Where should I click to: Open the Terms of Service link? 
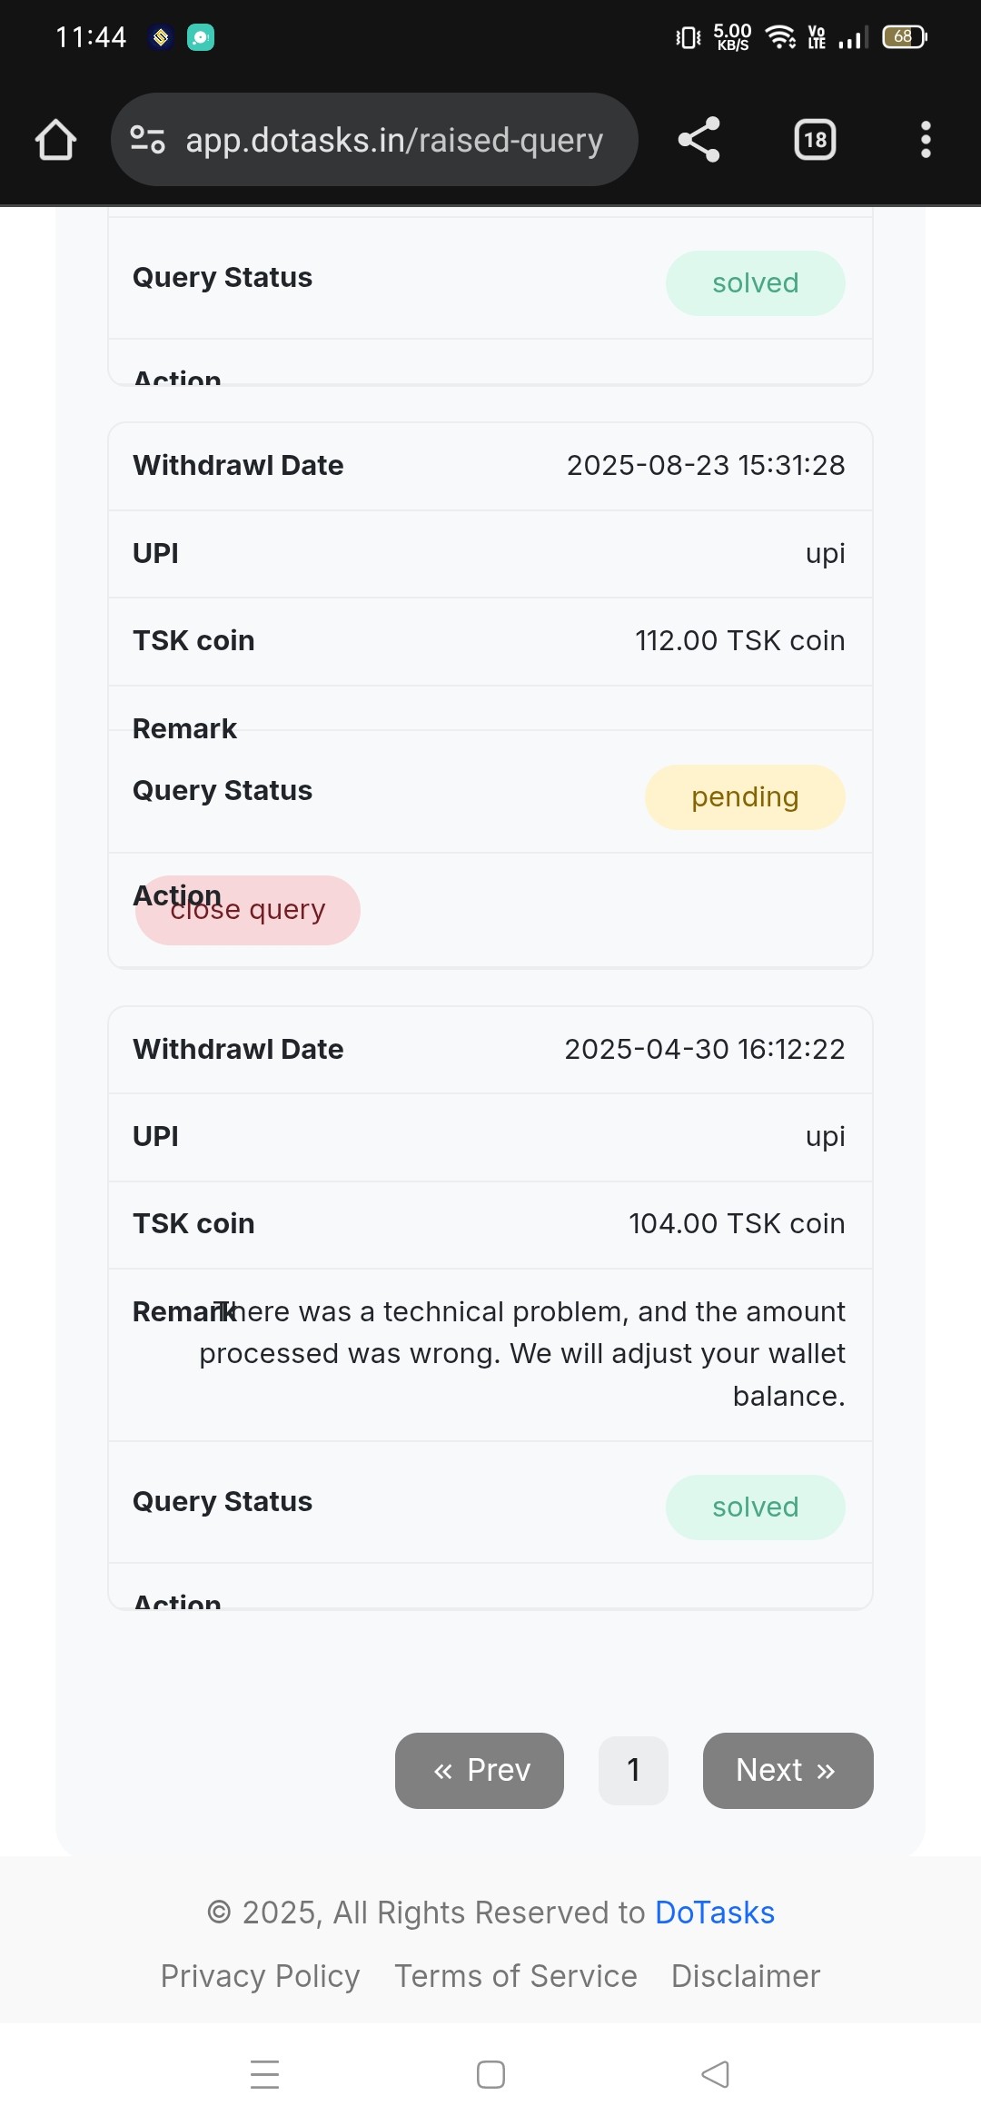coord(516,1976)
